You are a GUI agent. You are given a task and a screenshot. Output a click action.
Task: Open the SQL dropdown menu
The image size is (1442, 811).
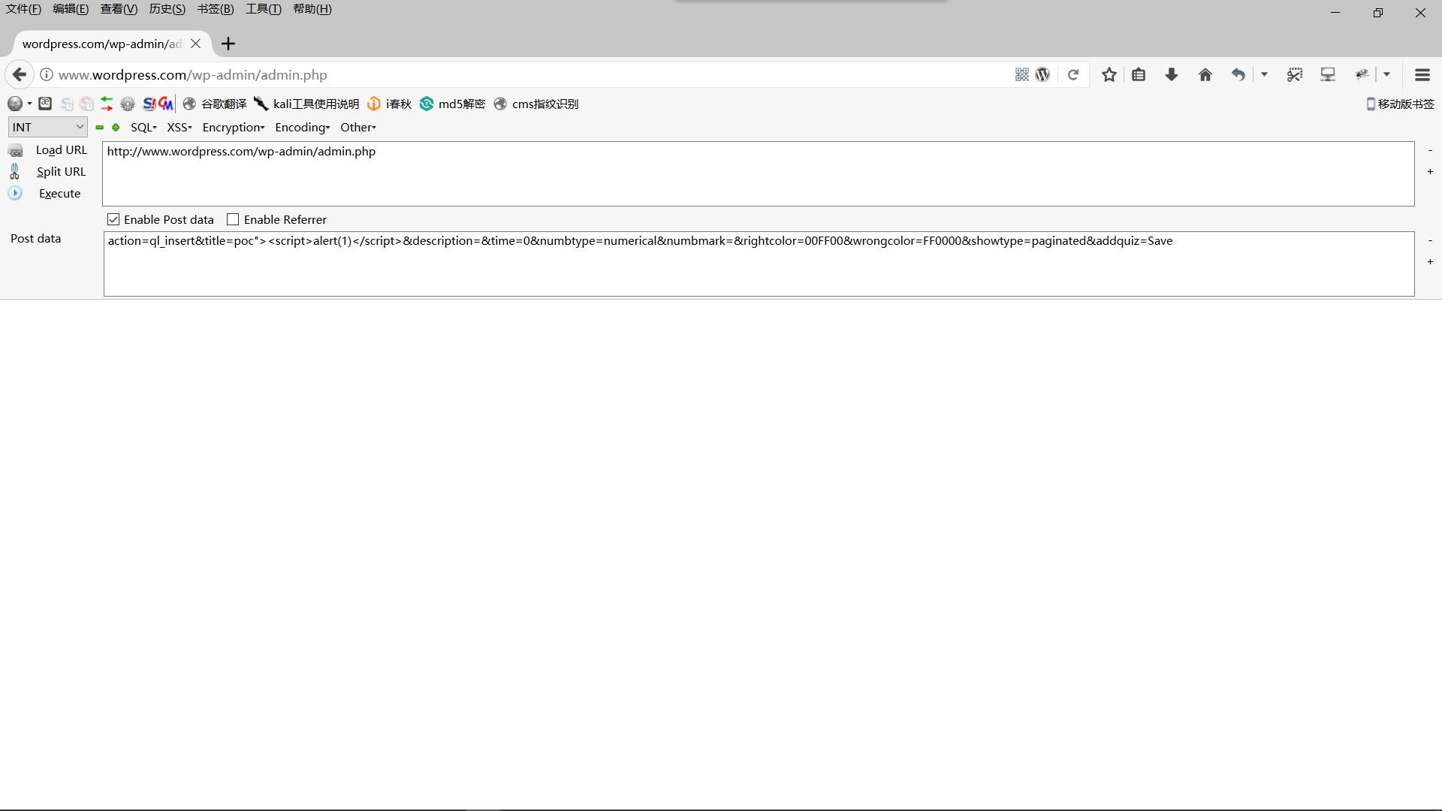[143, 127]
